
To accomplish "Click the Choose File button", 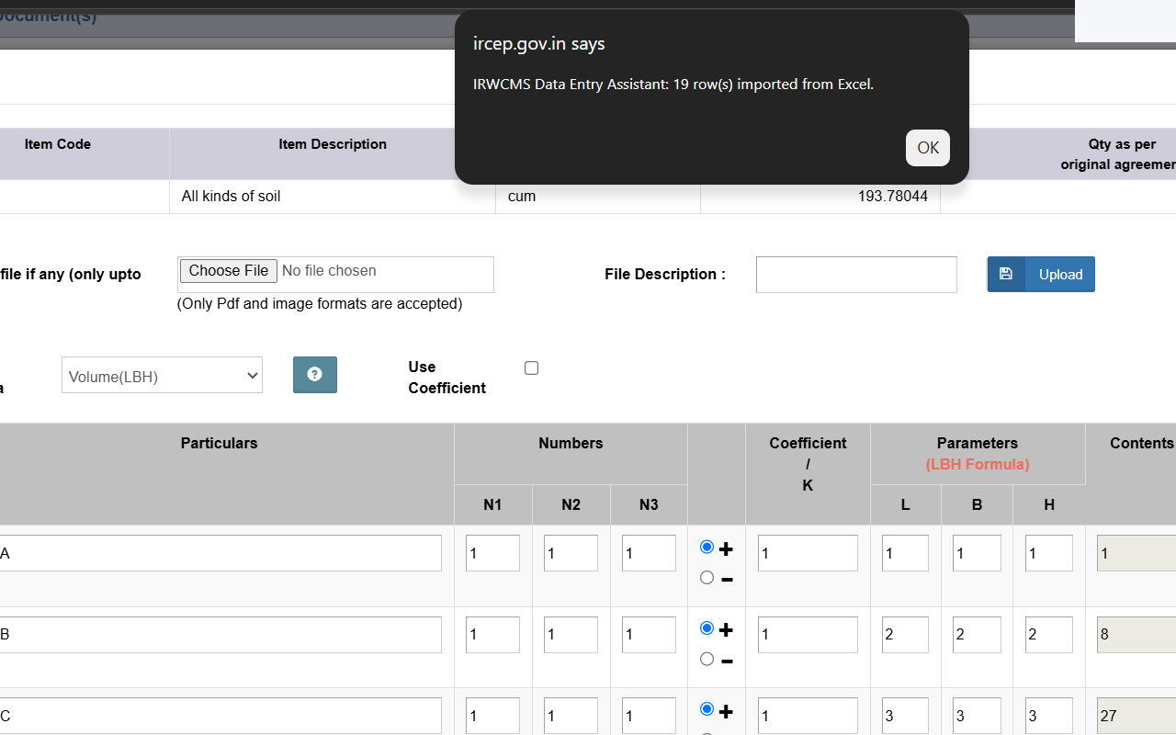I will tap(229, 271).
